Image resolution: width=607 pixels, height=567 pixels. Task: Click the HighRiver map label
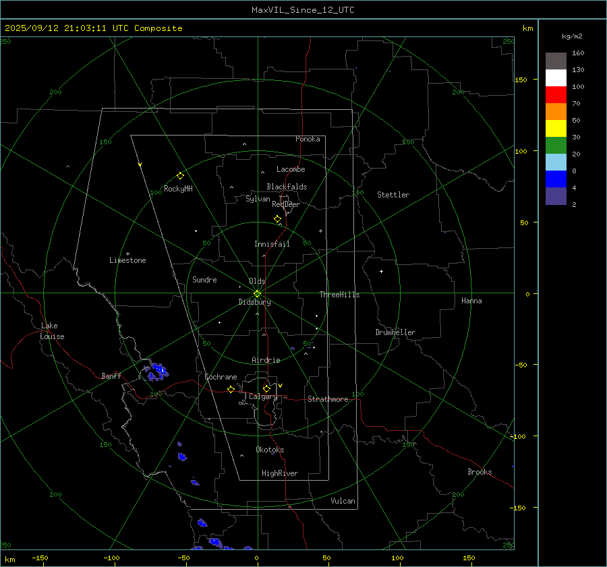coord(280,473)
